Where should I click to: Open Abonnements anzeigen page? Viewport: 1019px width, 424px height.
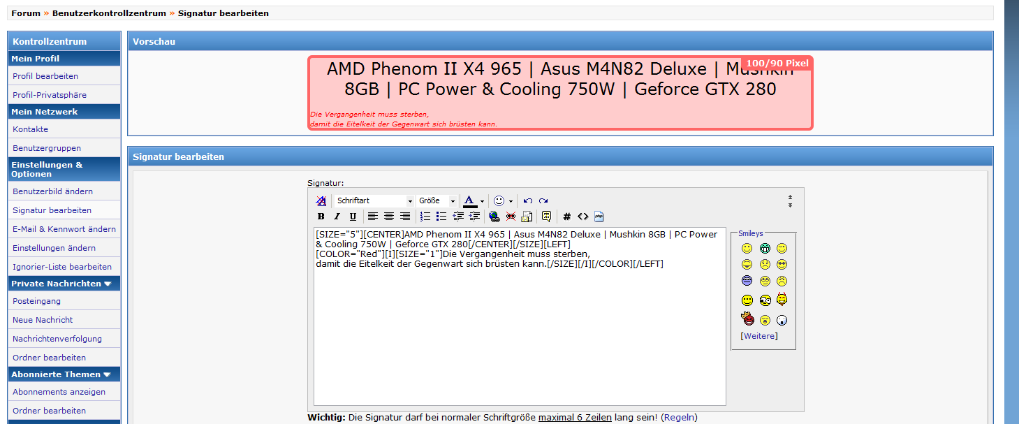click(x=59, y=392)
